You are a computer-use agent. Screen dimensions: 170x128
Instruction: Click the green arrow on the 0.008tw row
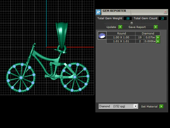click(158, 41)
